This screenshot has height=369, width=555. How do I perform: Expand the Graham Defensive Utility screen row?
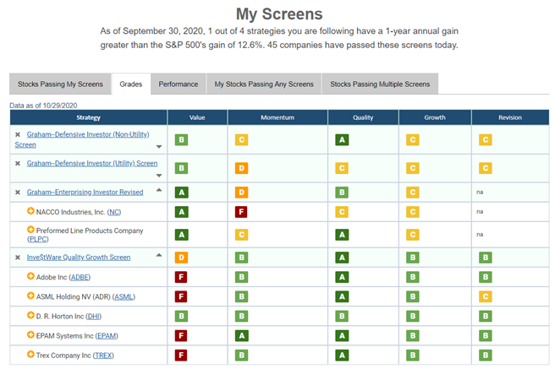(x=159, y=176)
